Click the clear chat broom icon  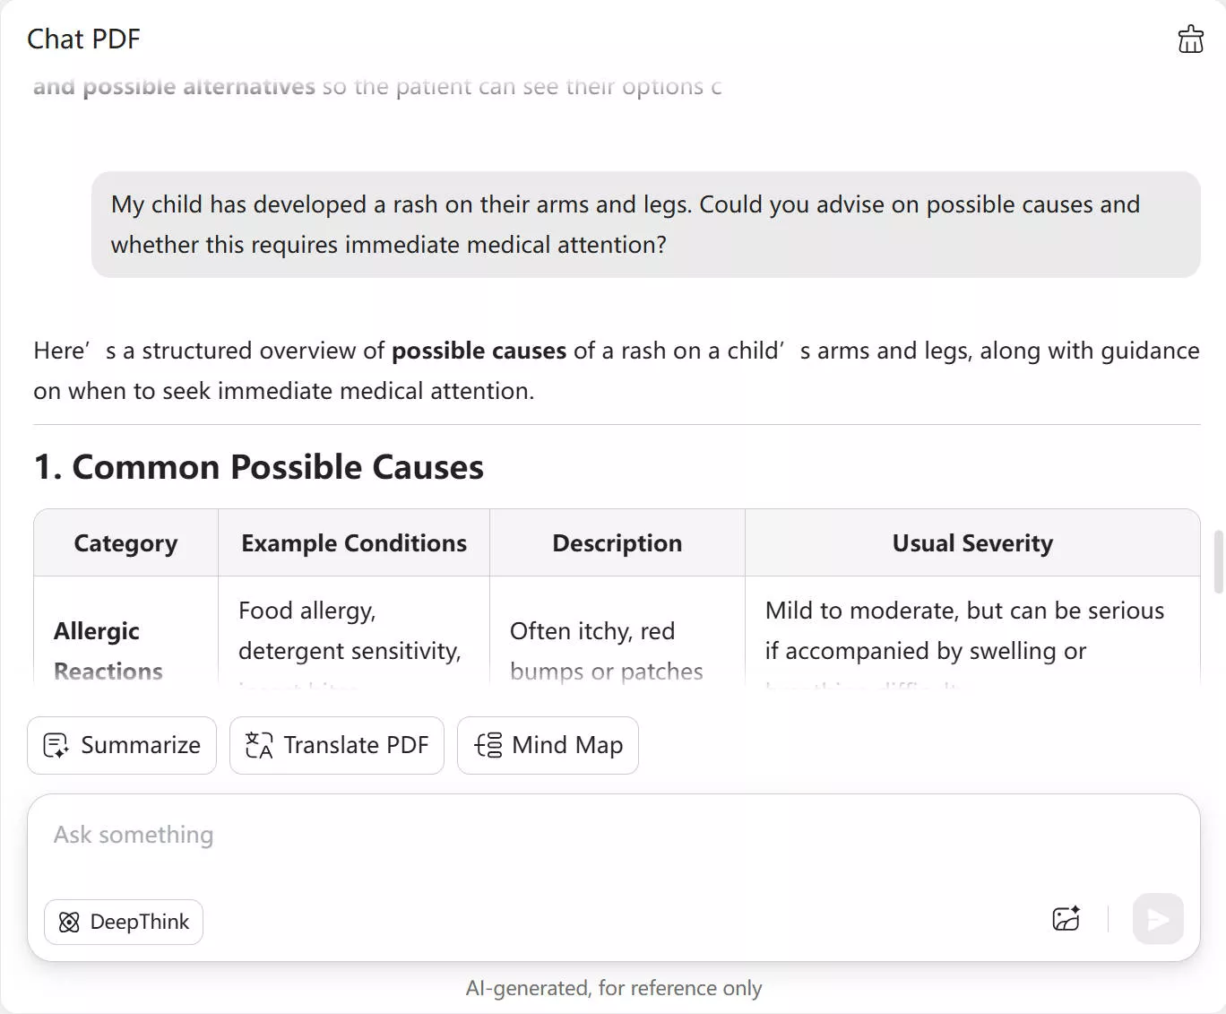coord(1190,39)
